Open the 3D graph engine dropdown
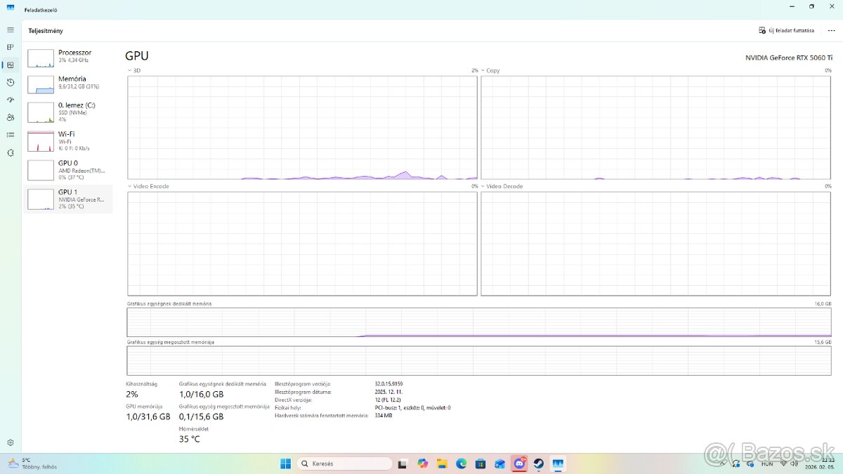Screen dimensions: 843x474 130,71
